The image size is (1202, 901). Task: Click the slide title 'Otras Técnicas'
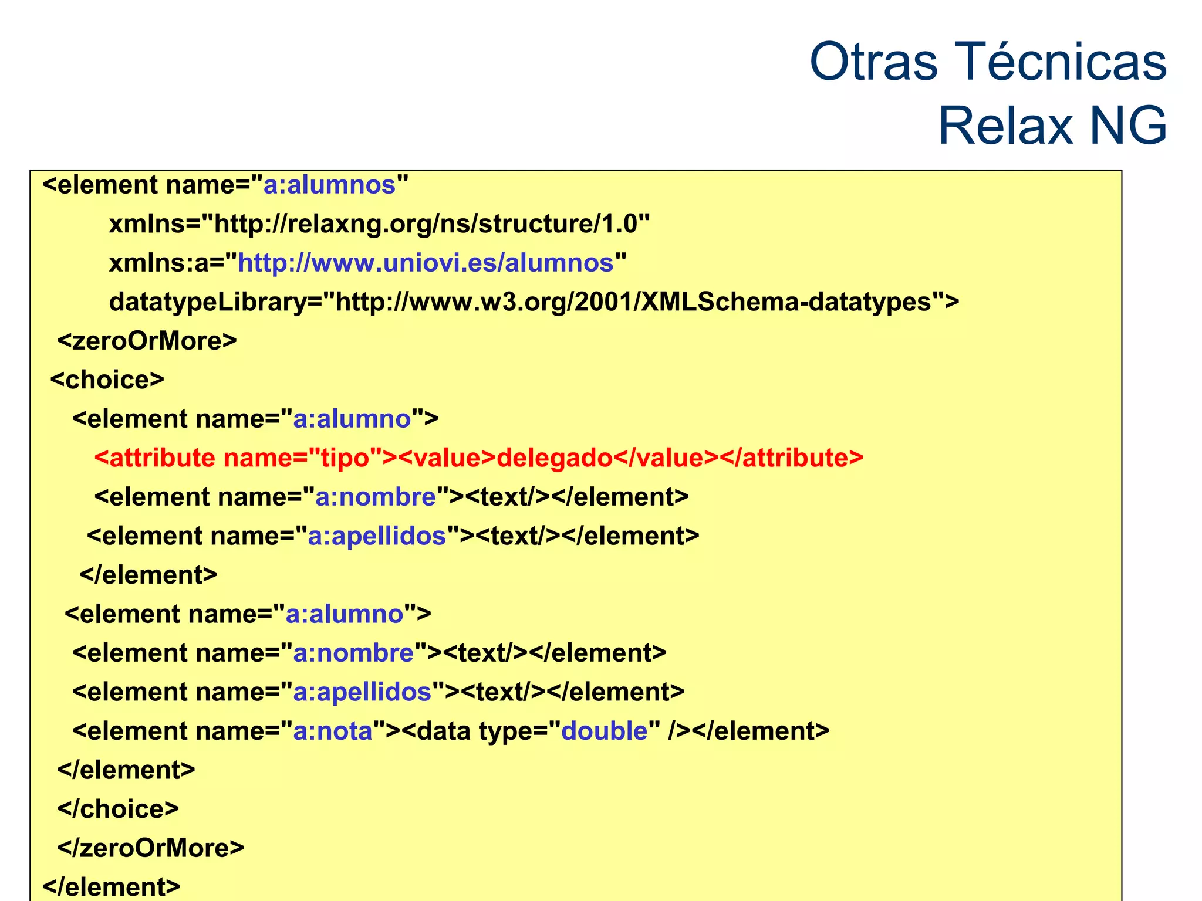point(988,62)
